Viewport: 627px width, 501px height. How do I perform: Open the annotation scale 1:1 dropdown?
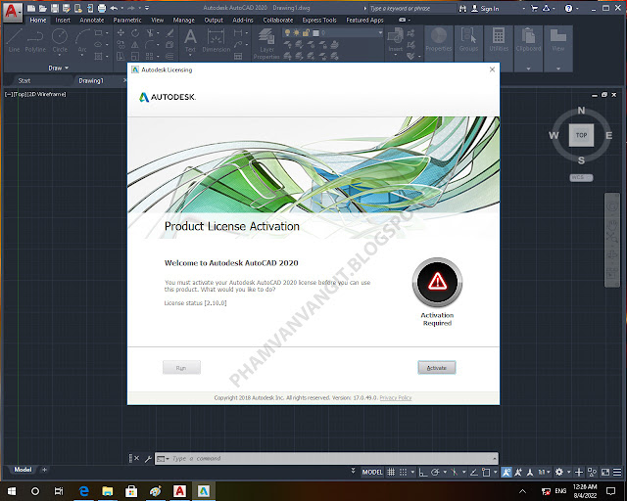[x=543, y=473]
